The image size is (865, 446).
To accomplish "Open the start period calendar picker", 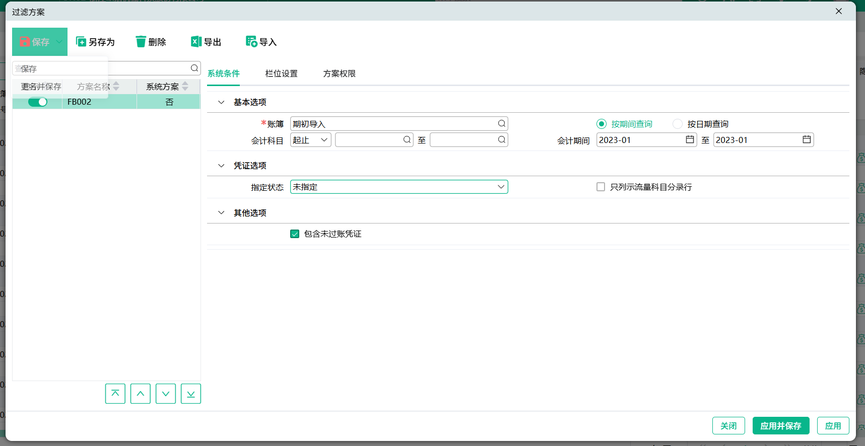I will [690, 140].
